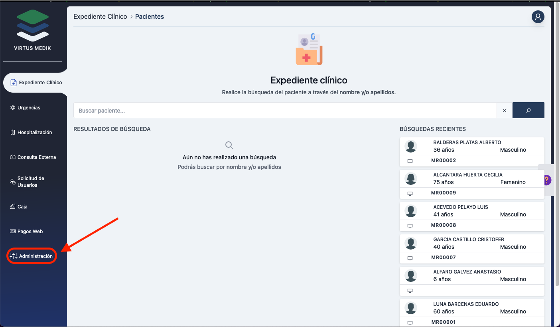Viewport: 560px width, 327px height.
Task: Clear the search field with X icon
Action: (x=505, y=111)
